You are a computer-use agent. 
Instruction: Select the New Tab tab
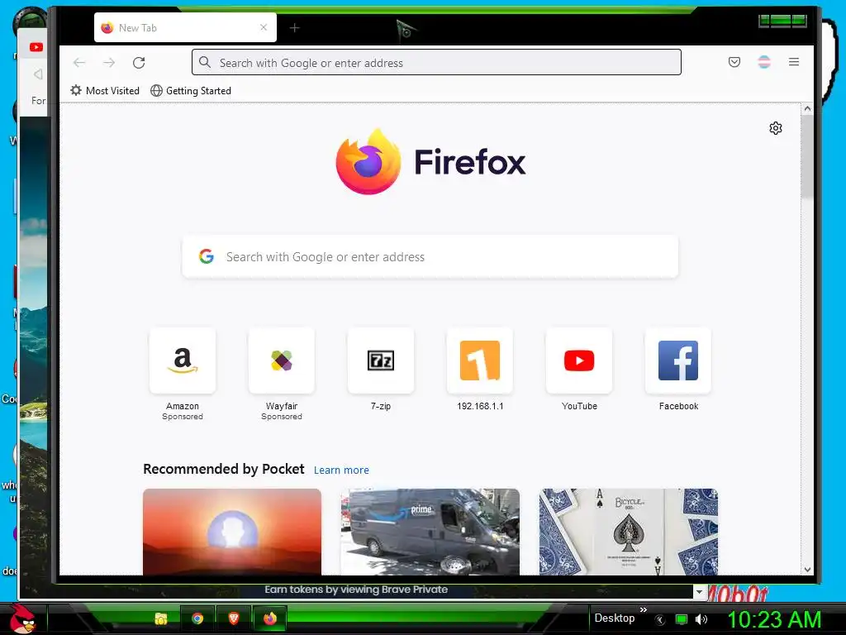tap(185, 27)
